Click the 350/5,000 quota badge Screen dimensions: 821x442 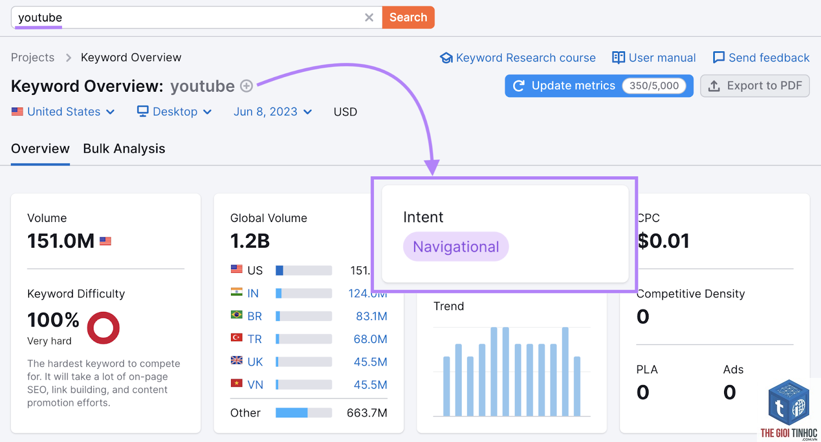coord(654,86)
